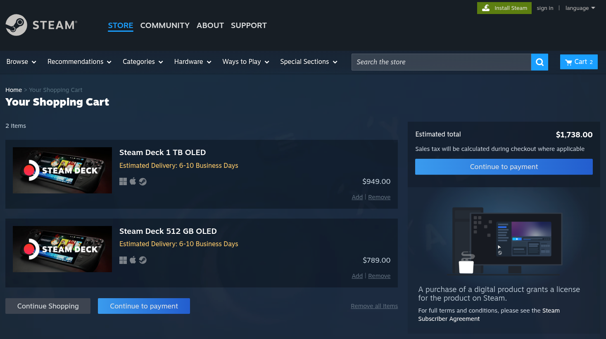Screen dimensions: 606x339
Task: Click Steam icon under Steam Deck 1 TB OLED
Action: click(143, 181)
